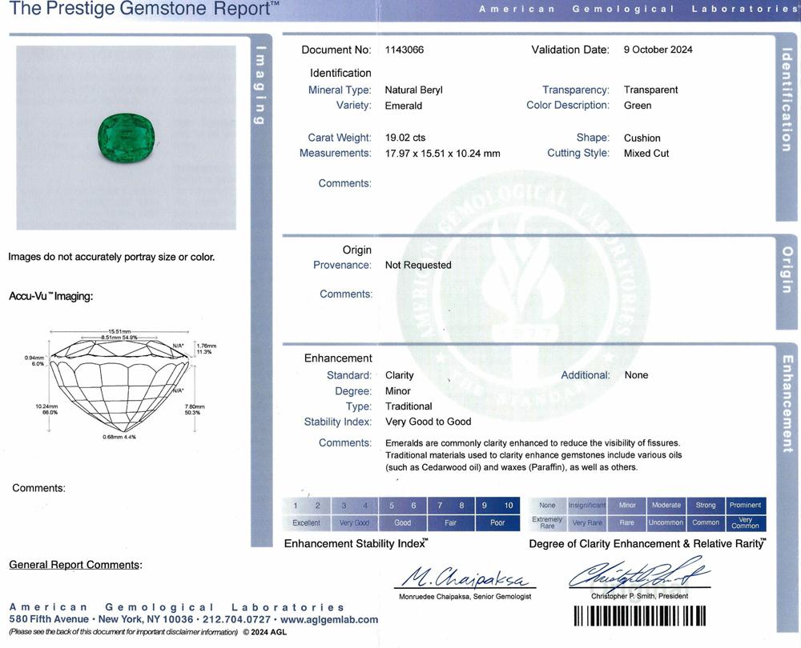The image size is (801, 648).
Task: Click the Very Good to Good stability value
Action: pyautogui.click(x=428, y=422)
